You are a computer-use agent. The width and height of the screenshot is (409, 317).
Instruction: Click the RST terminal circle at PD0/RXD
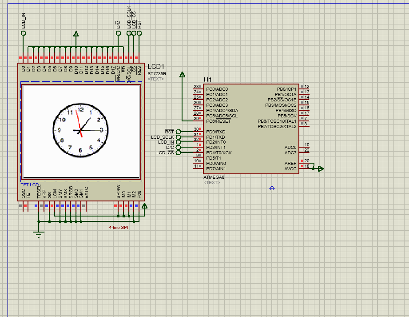178,132
